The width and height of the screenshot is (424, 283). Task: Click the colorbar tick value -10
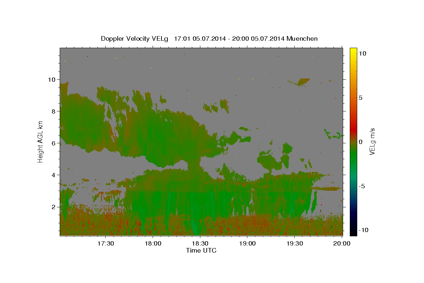tap(363, 230)
